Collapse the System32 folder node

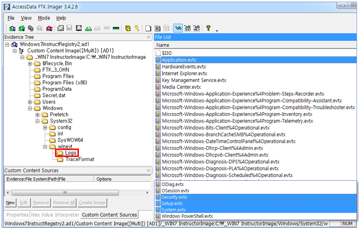(38, 121)
